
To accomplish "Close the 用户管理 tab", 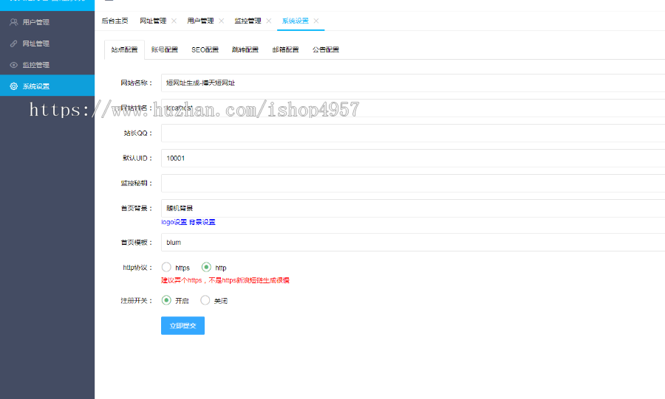I will pos(222,21).
